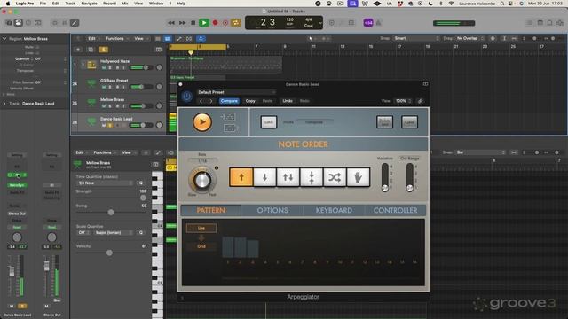This screenshot has height=319, width=568.
Task: Open the Scale Quantize Major (Ionian) dropdown
Action: (x=114, y=232)
